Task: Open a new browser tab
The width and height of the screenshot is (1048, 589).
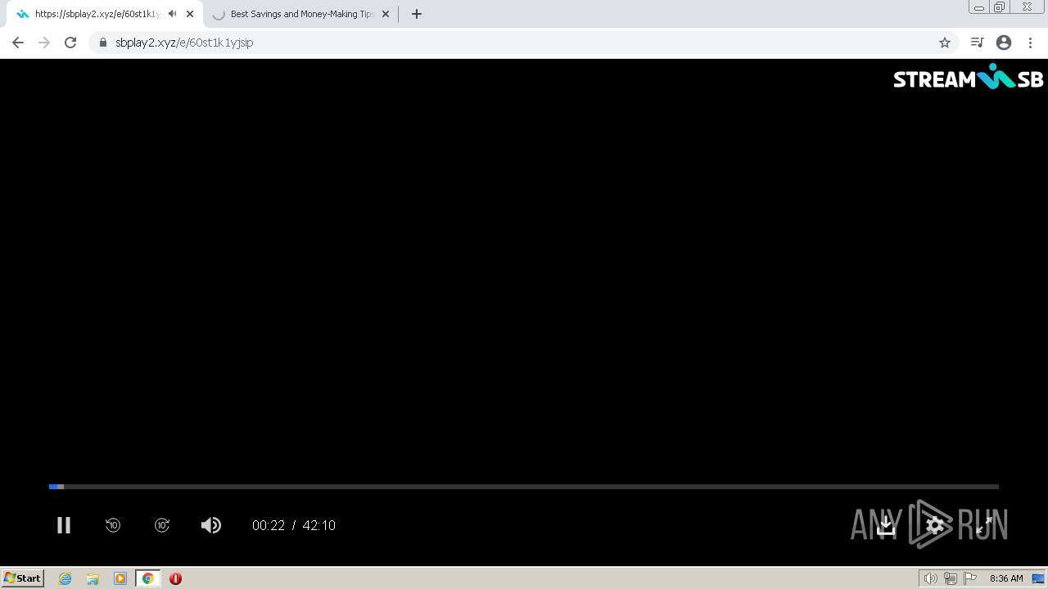Action: (417, 14)
